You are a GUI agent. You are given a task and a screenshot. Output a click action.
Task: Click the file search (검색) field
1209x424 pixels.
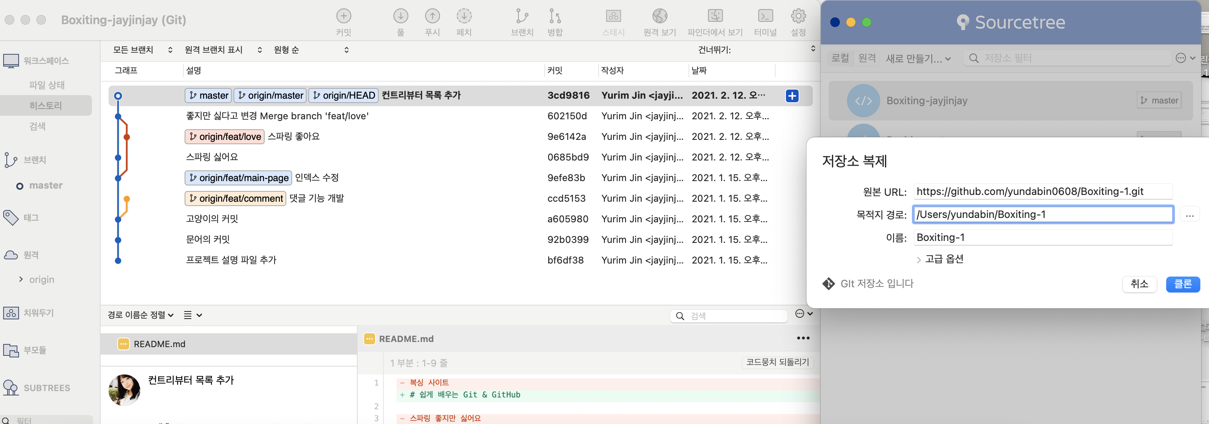coord(728,316)
